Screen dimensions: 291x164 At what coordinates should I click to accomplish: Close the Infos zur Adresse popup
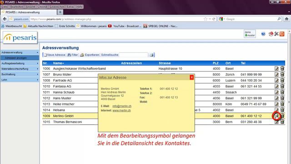pyautogui.click(x=192, y=77)
